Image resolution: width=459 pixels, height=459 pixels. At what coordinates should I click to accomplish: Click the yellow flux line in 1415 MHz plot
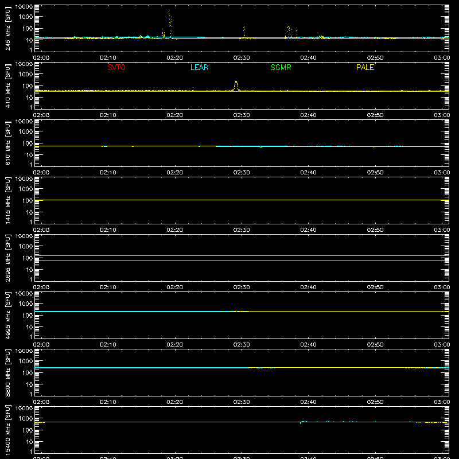coord(242,200)
